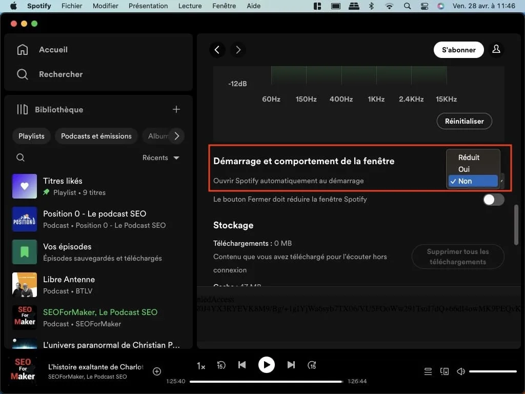Image resolution: width=525 pixels, height=394 pixels.
Task: Open Accueil via the home icon
Action: point(23,49)
